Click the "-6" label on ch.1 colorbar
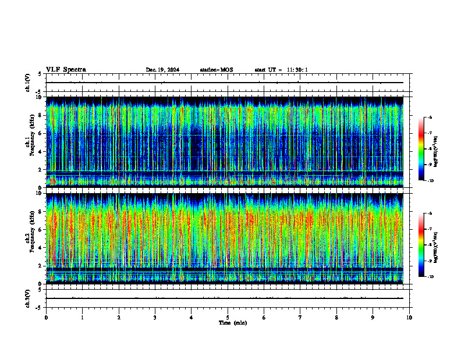The width and height of the screenshot is (461, 356). [430, 117]
